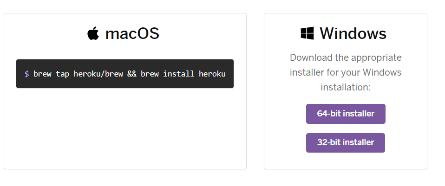Image resolution: width=445 pixels, height=186 pixels.
Task: Click the installer for your Windows line
Action: click(346, 72)
